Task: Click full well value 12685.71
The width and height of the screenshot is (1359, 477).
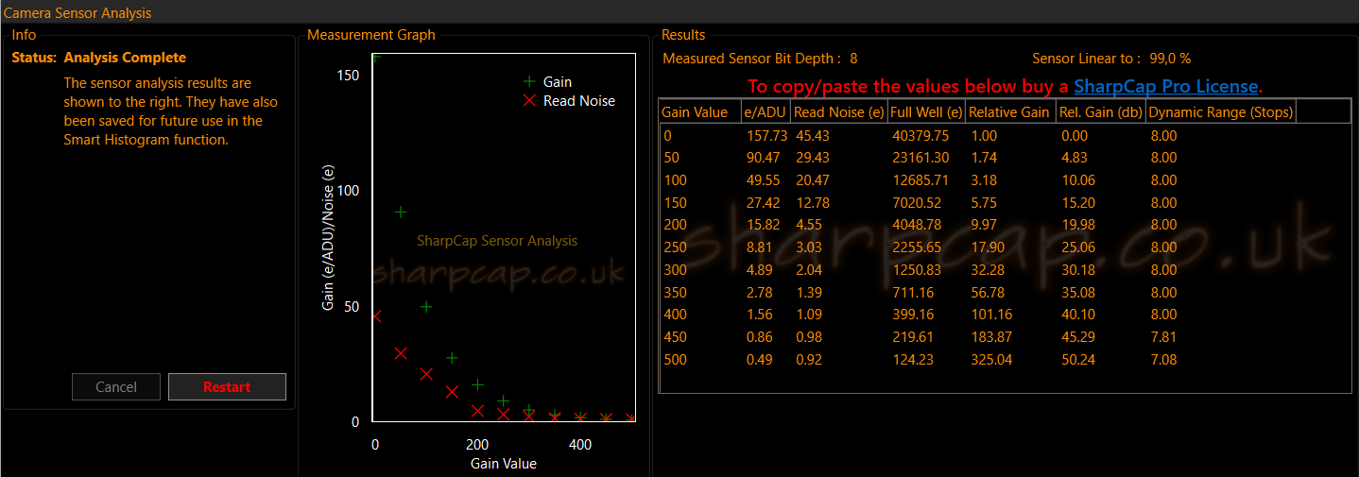Action: point(920,180)
